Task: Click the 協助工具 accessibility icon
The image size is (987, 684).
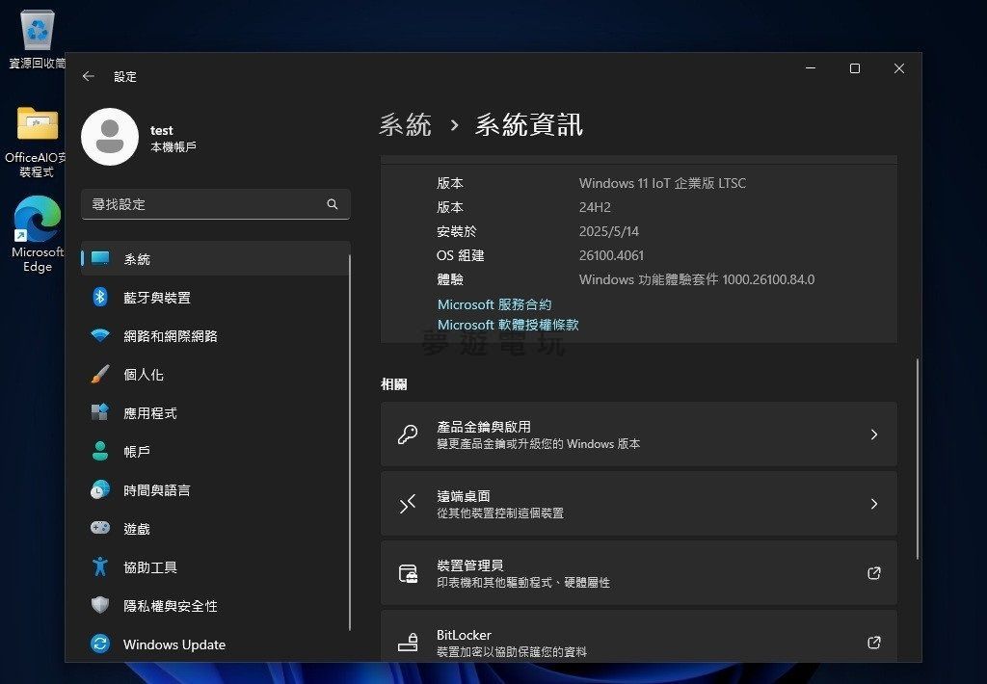Action: 100,567
